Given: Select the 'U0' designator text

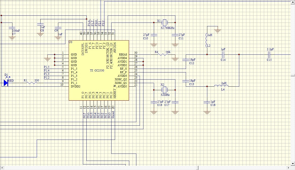Looking at the screenshot, I should 70,42.
